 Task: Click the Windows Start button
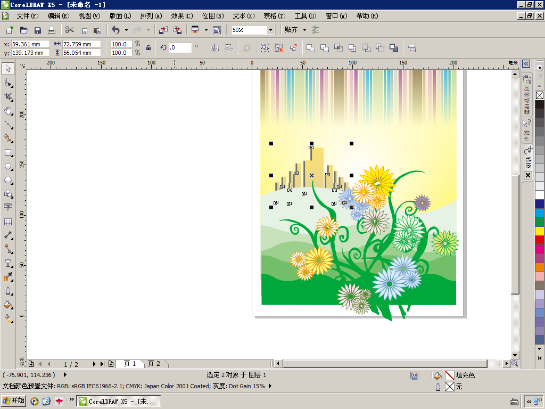pyautogui.click(x=13, y=400)
